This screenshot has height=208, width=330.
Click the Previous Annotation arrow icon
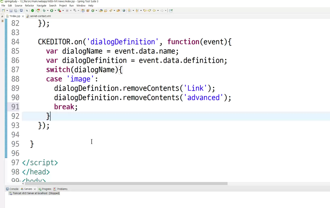(x=137, y=11)
